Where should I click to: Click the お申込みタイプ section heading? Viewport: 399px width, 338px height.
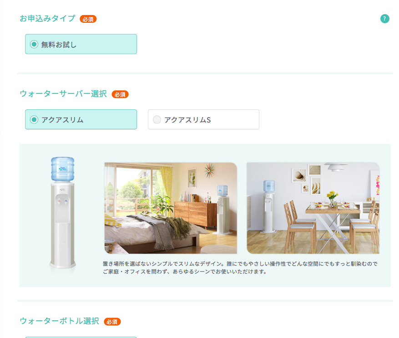point(48,18)
